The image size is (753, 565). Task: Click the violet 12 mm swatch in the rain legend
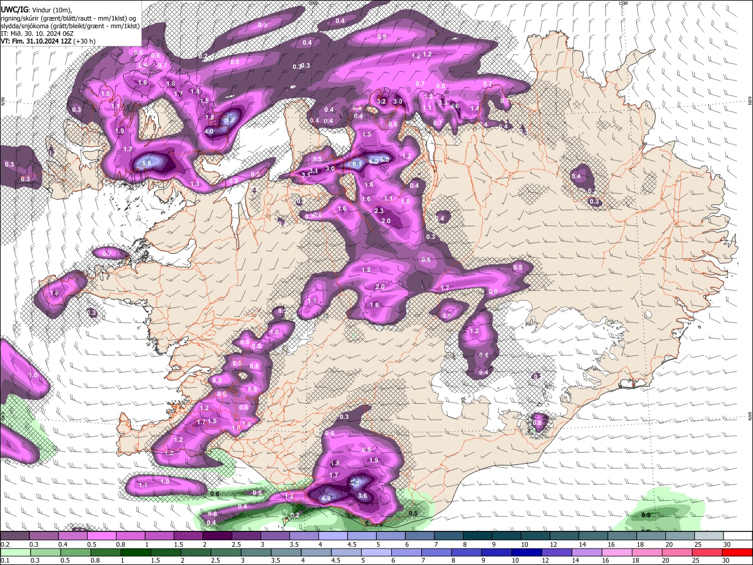(x=557, y=553)
